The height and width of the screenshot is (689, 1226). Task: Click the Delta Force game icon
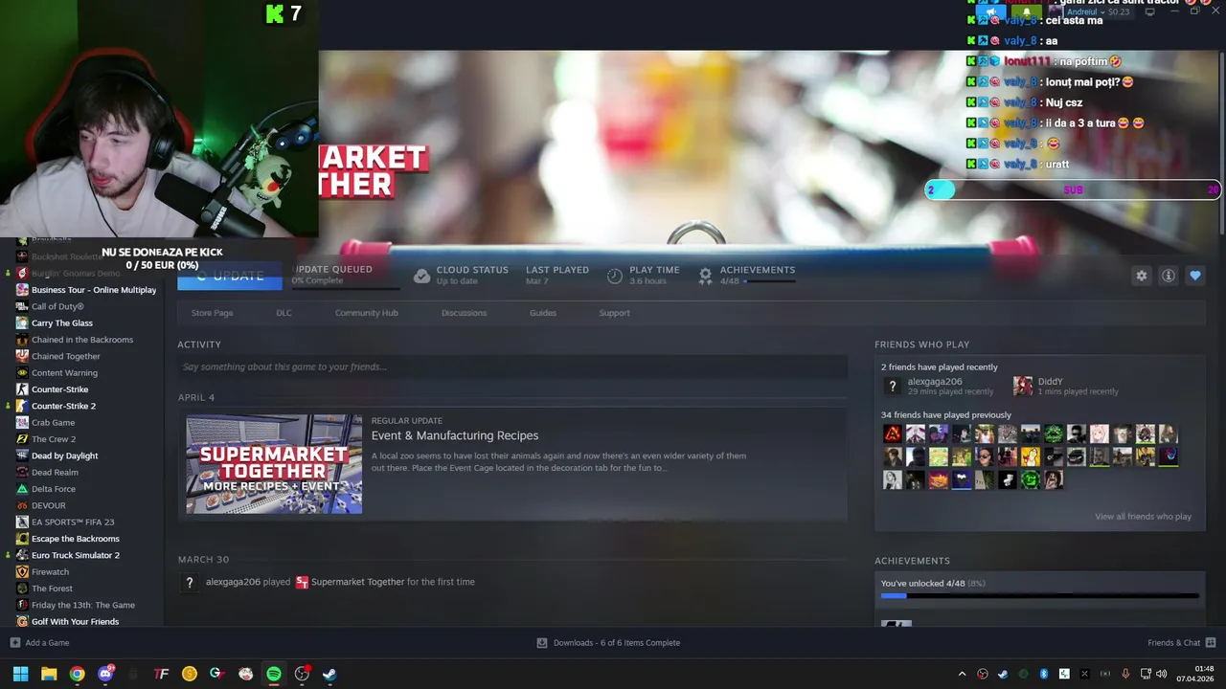[x=22, y=489]
